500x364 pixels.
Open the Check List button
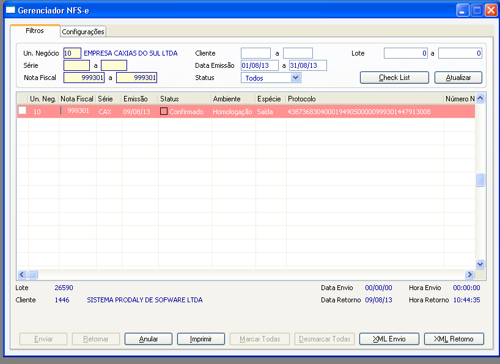coord(394,78)
